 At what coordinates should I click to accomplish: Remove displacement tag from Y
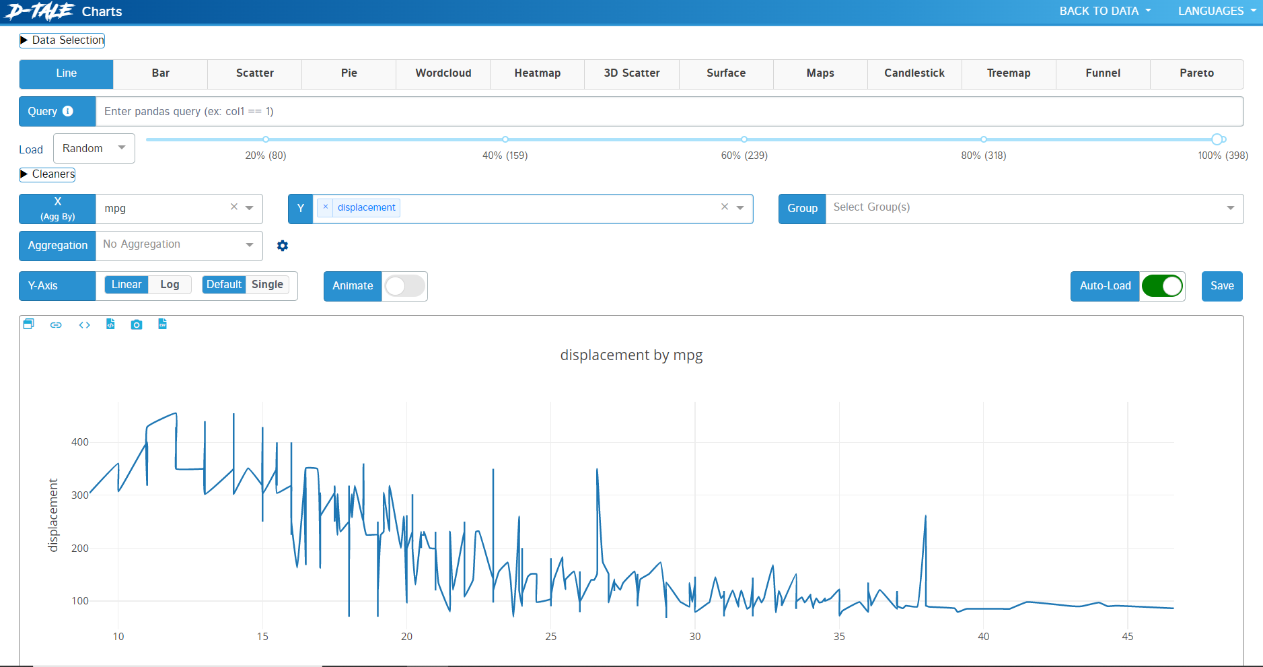point(326,207)
